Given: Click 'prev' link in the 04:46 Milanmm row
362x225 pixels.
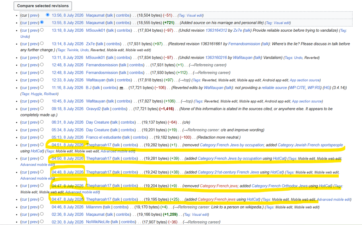Looking at the screenshot, I should pyautogui.click(x=34, y=207).
